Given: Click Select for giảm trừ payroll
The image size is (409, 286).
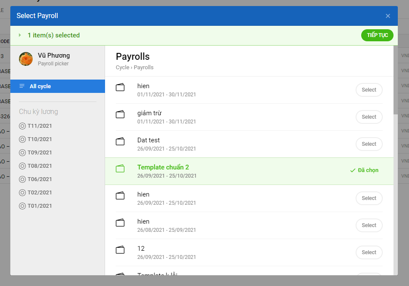Looking at the screenshot, I should coord(369,117).
